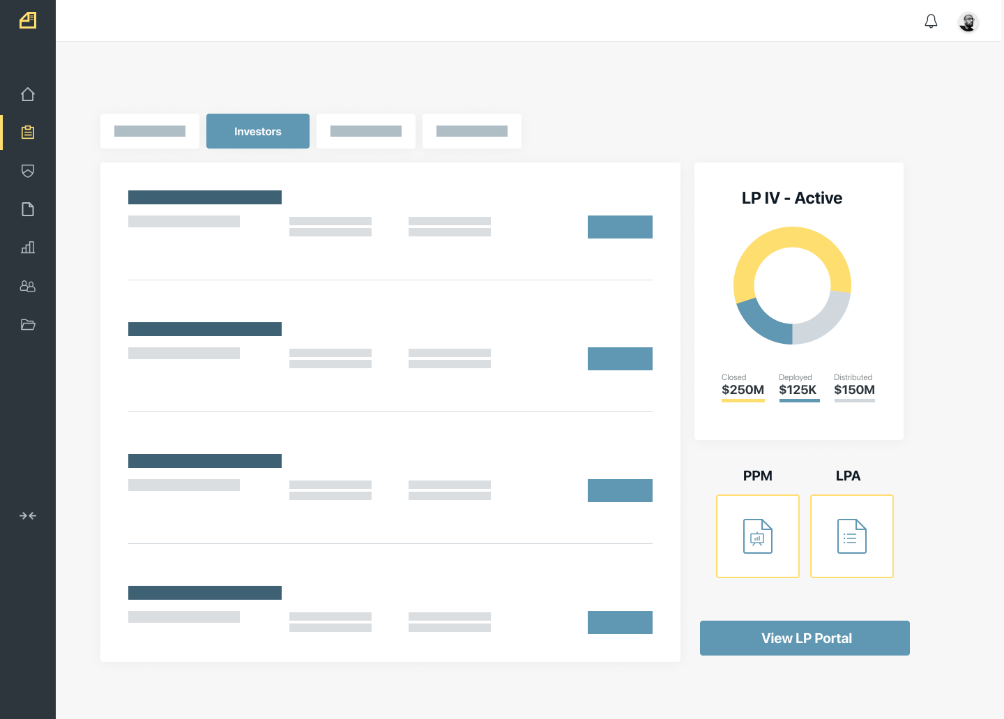
Task: Collapse the sidebar with the arrows icon
Action: coord(28,516)
